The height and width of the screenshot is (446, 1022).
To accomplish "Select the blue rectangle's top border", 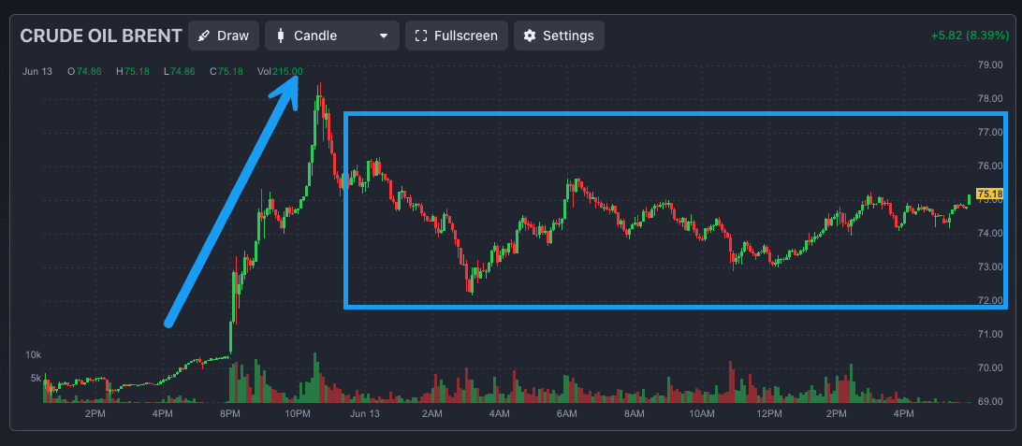I will tap(655, 114).
